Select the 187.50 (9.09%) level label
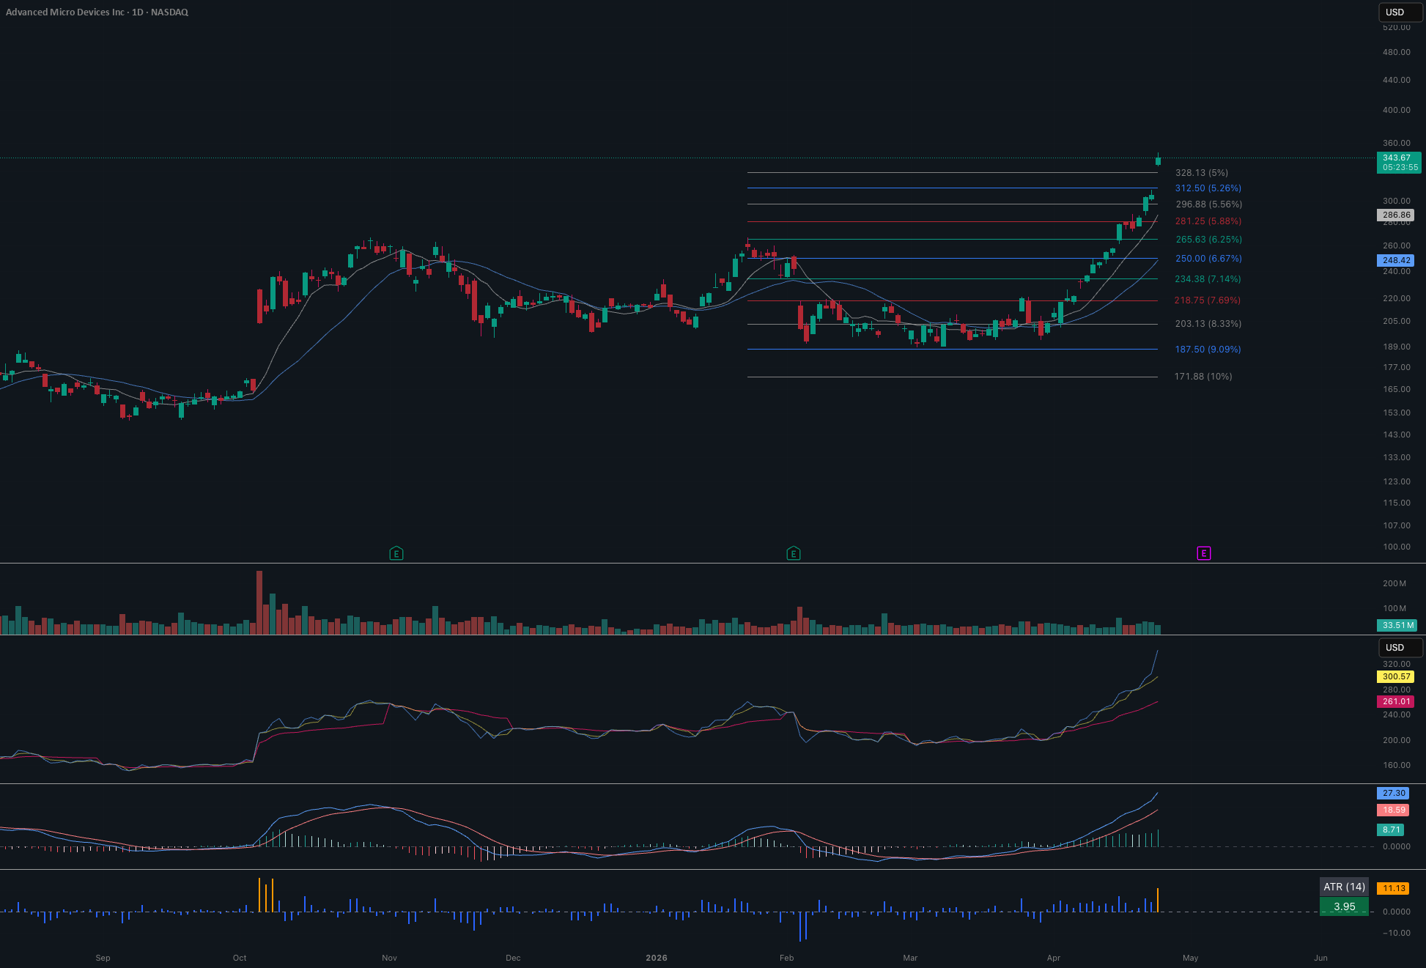The width and height of the screenshot is (1426, 968). pyautogui.click(x=1208, y=350)
